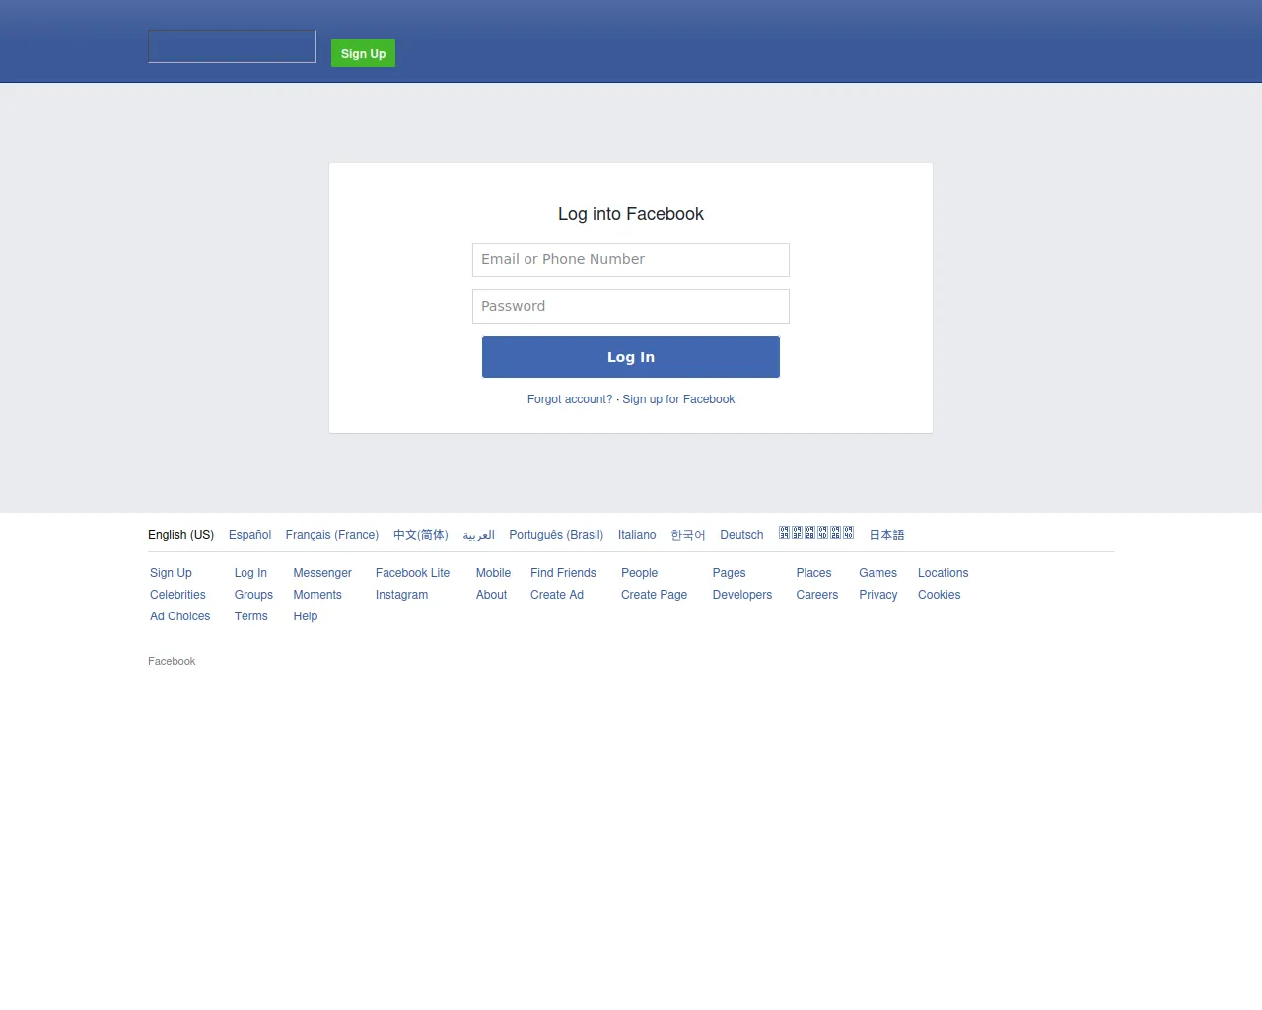Click the Password field
The width and height of the screenshot is (1262, 1010).
(630, 306)
